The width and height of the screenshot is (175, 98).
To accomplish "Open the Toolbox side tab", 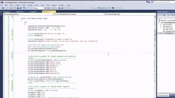I will coord(1,13).
